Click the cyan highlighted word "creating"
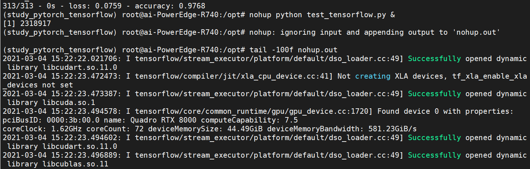Viewport: 530px width, 169px height. pyautogui.click(x=373, y=76)
